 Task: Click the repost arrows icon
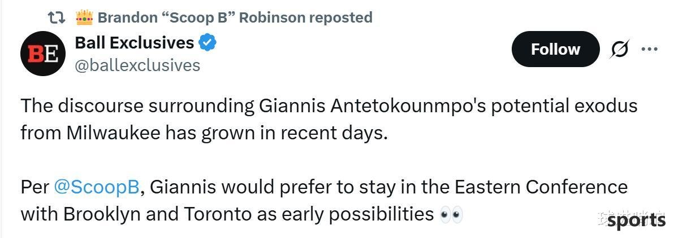pyautogui.click(x=57, y=17)
